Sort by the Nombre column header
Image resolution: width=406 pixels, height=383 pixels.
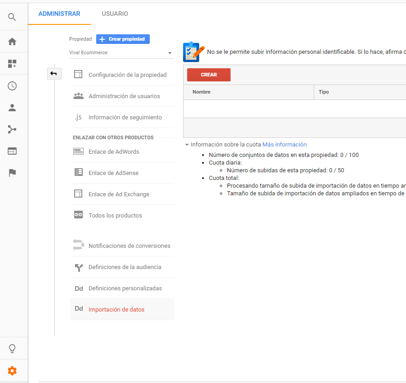[202, 92]
